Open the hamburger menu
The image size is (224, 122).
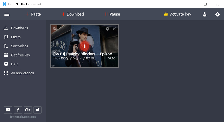7,14
